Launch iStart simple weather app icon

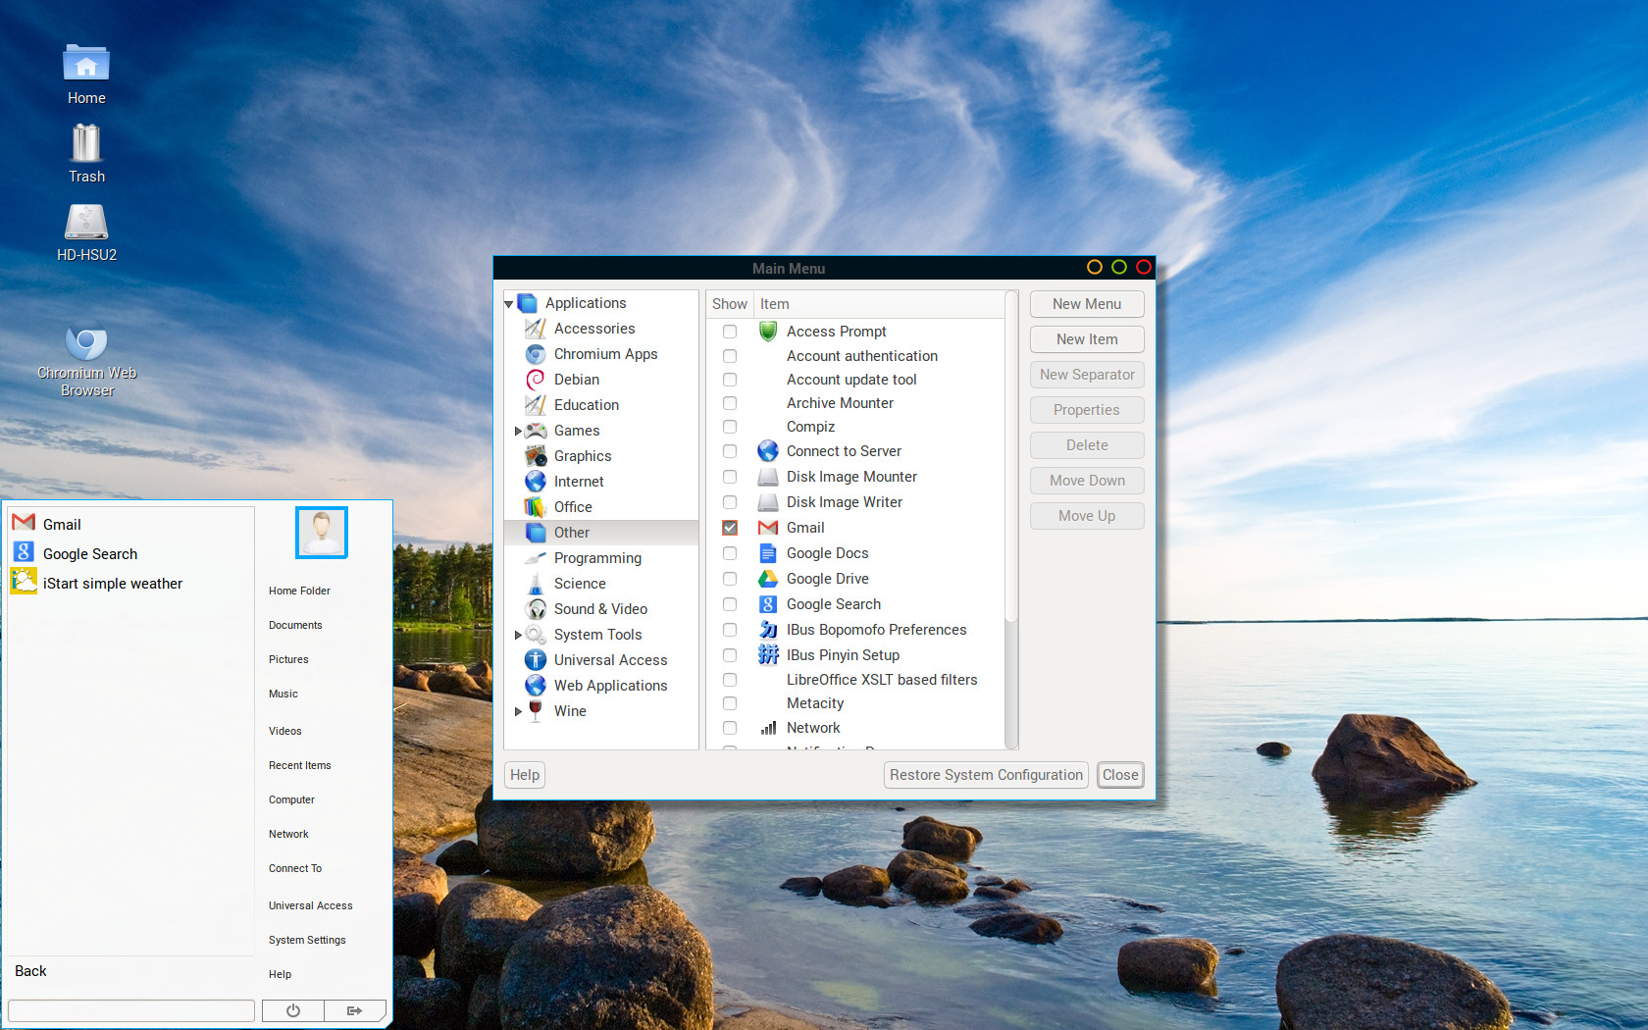point(25,583)
